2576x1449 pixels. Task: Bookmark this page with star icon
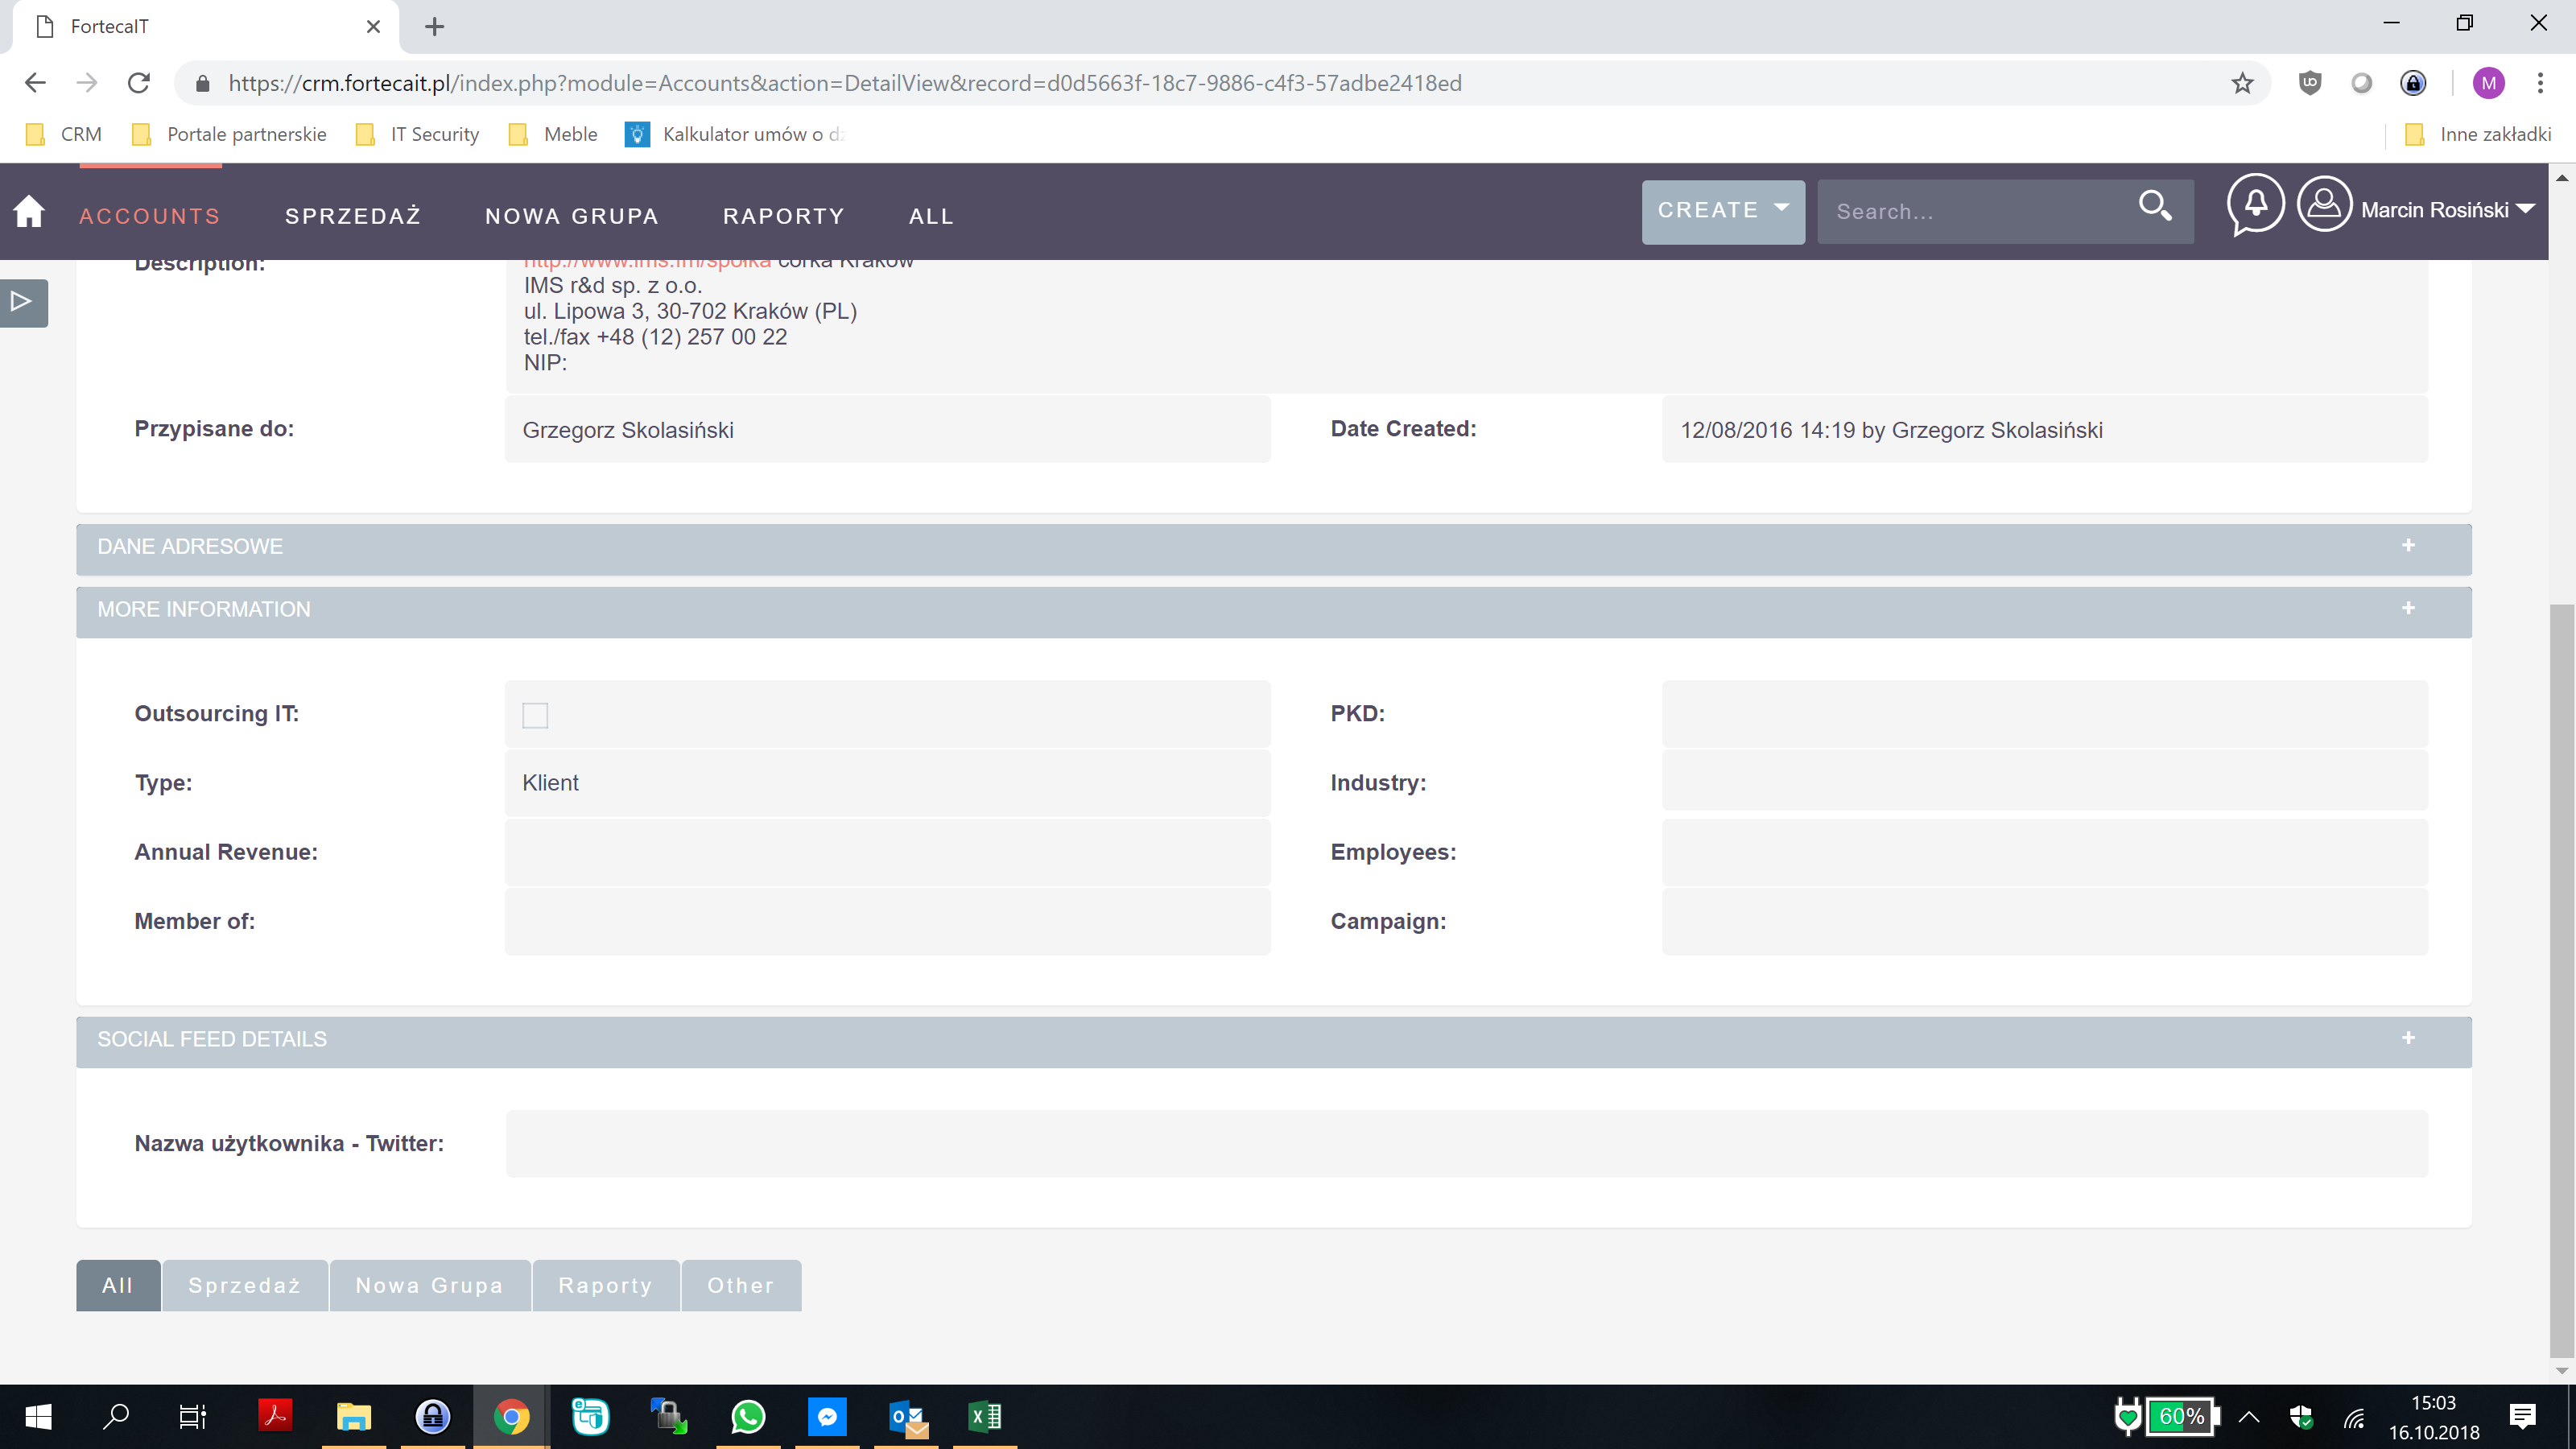tap(2242, 83)
